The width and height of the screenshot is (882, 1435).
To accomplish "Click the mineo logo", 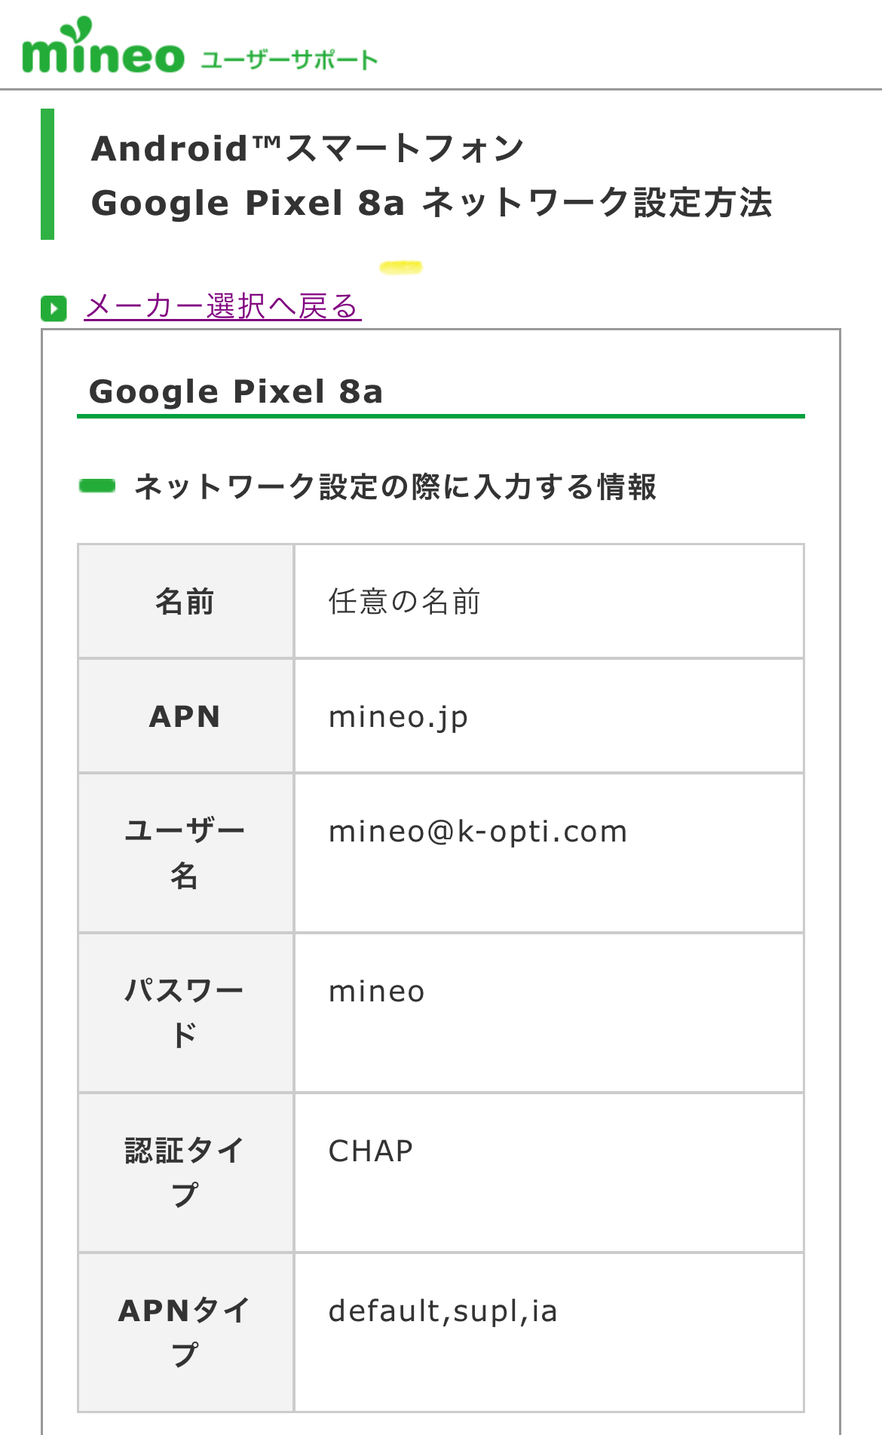I will click(103, 48).
